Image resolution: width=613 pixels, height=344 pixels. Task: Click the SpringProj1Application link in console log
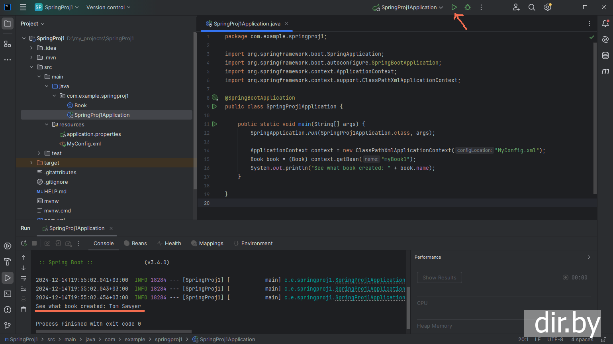click(370, 280)
